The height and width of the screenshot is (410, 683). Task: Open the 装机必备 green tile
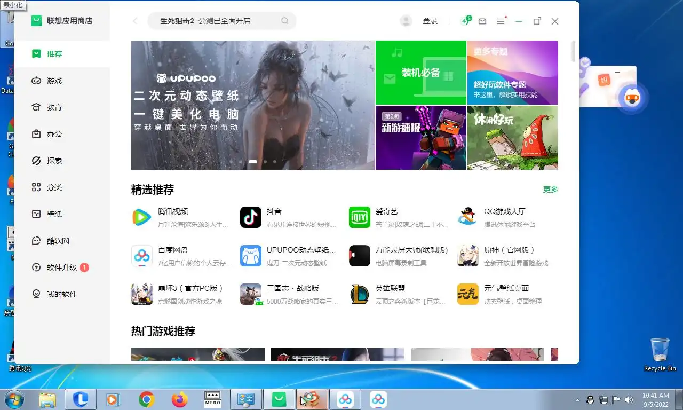(421, 73)
